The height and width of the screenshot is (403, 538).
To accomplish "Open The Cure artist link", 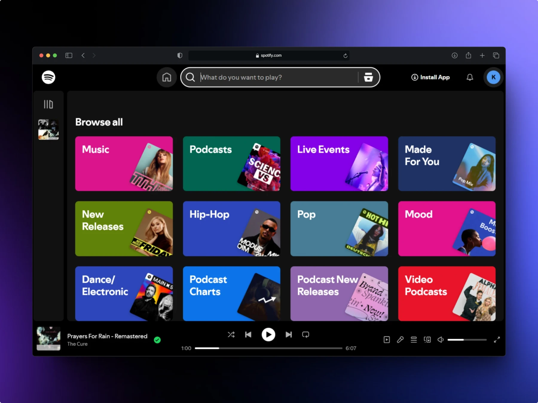I will pyautogui.click(x=77, y=344).
